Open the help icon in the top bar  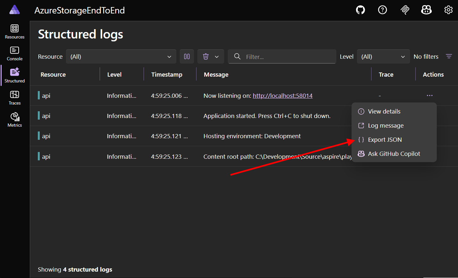[382, 10]
